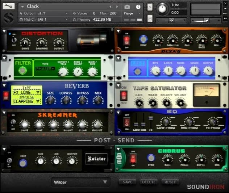229x193 pixels.
Task: Open the Reverb Type FX LONG dropdown
Action: click(x=26, y=92)
